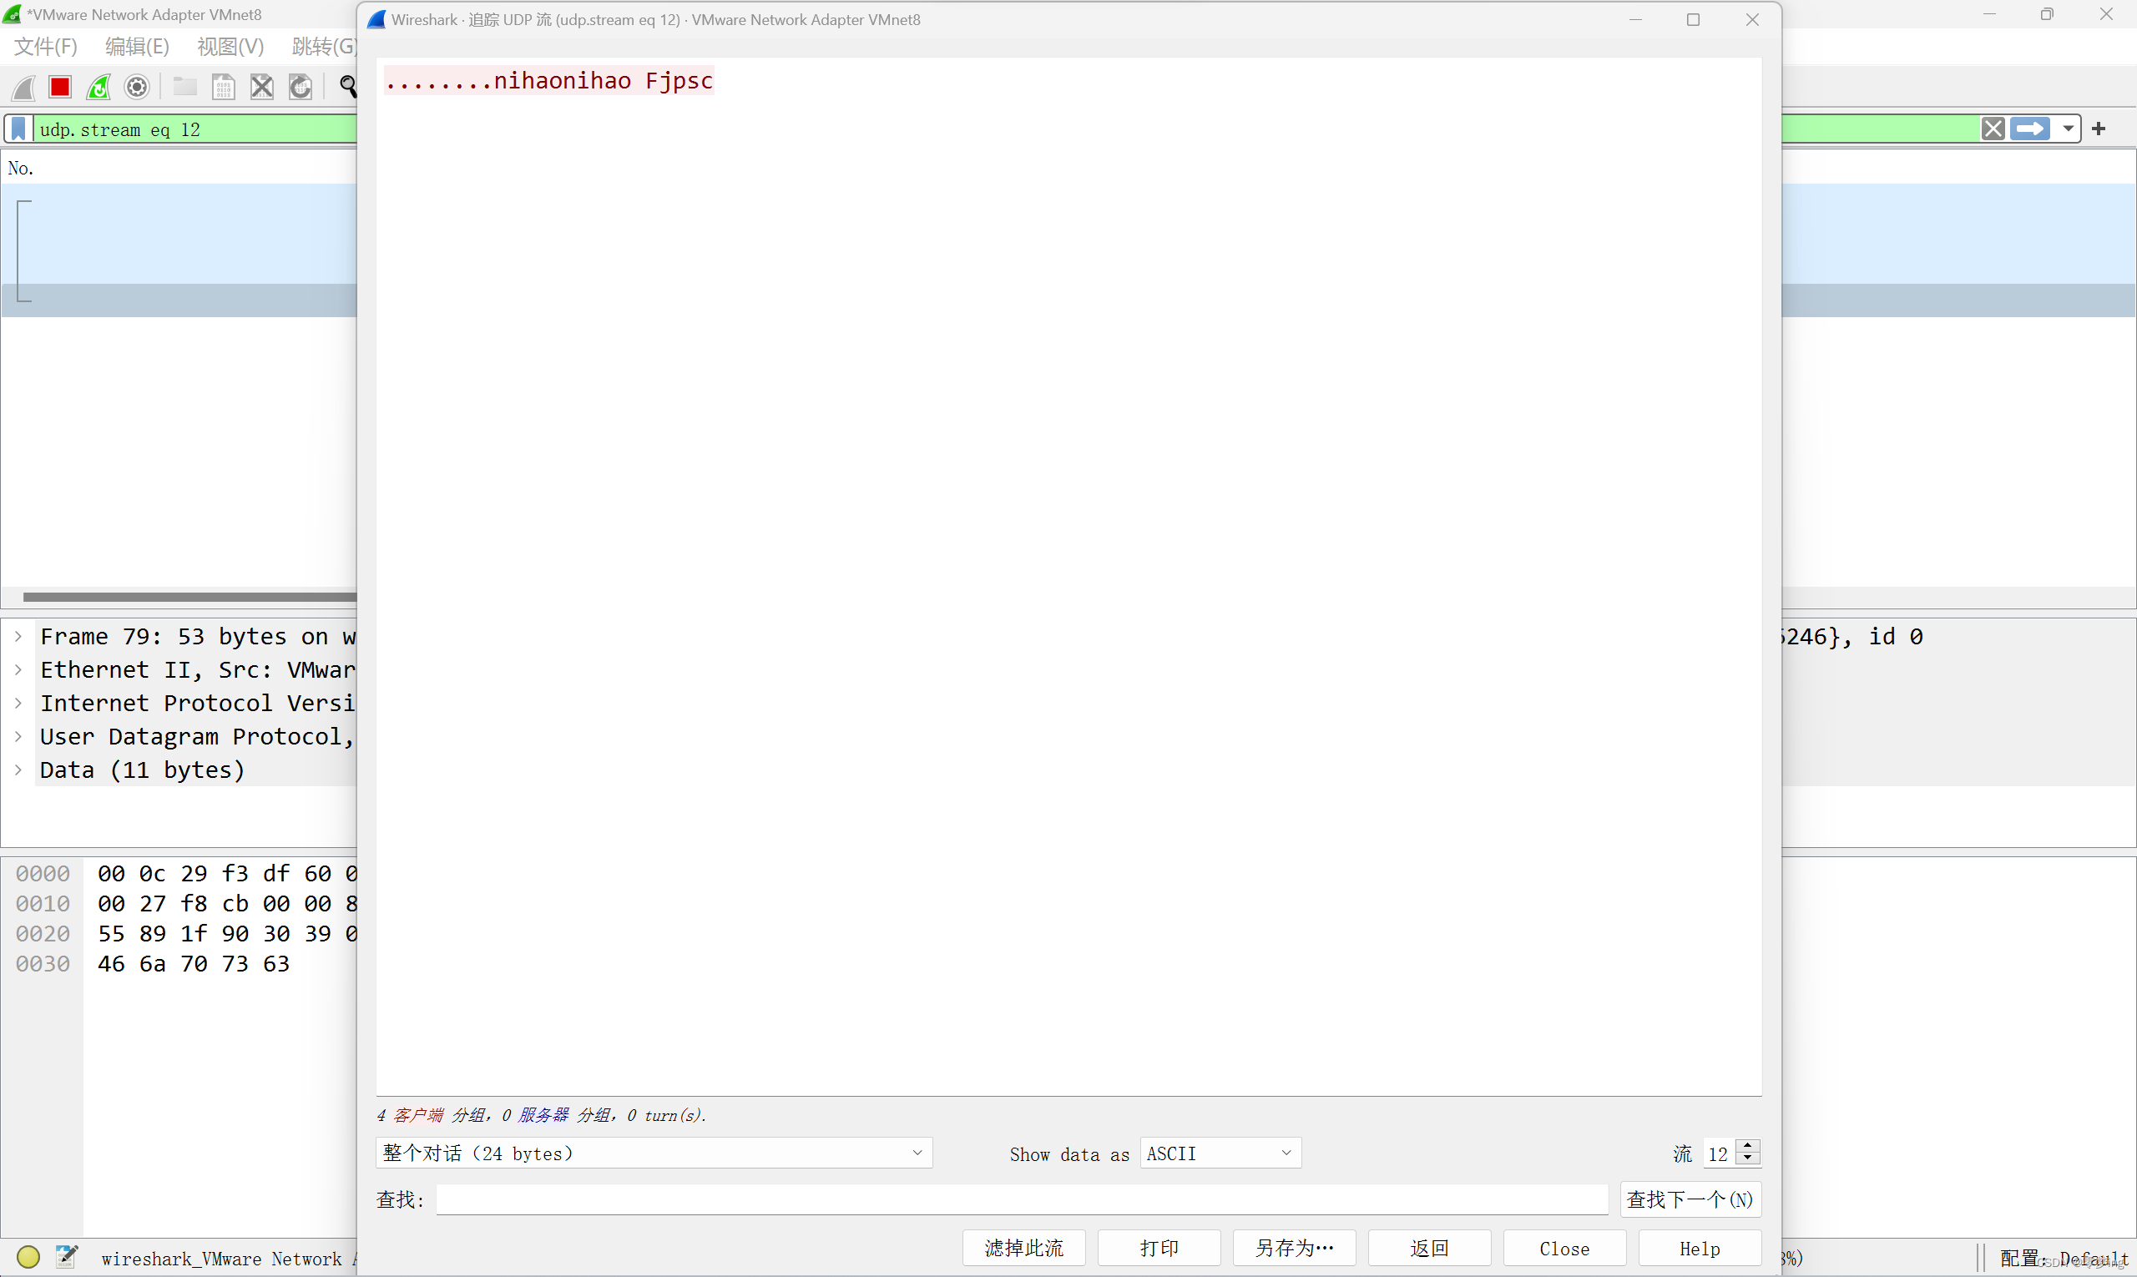Click inside the 查找 search input field
2137x1277 pixels.
click(1021, 1199)
